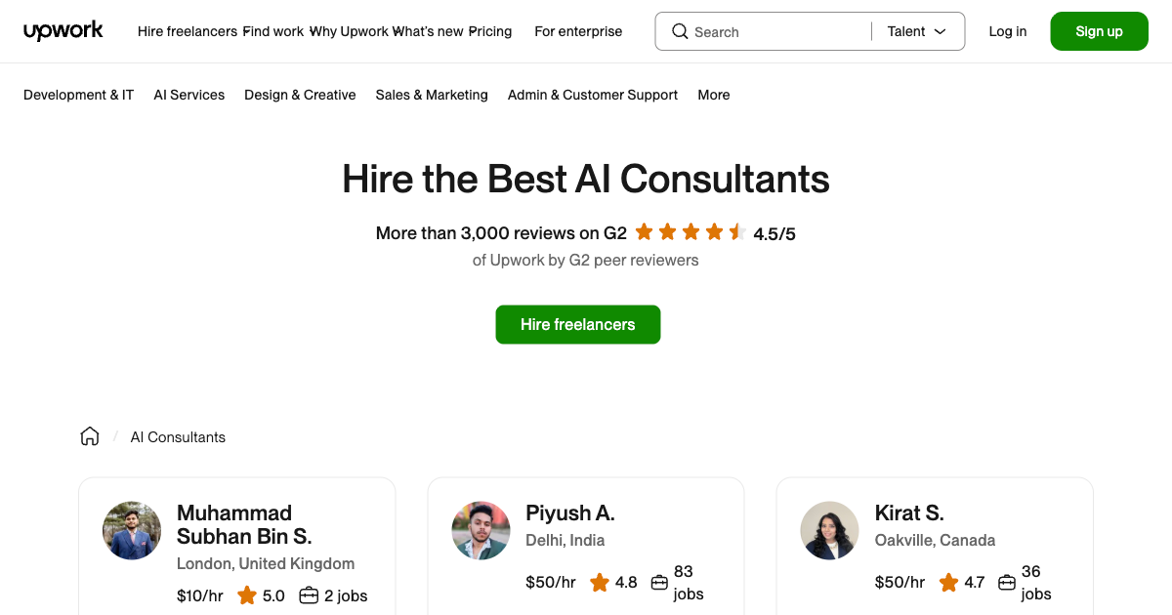Open the Talent dropdown
This screenshot has height=615, width=1172.
tap(916, 31)
